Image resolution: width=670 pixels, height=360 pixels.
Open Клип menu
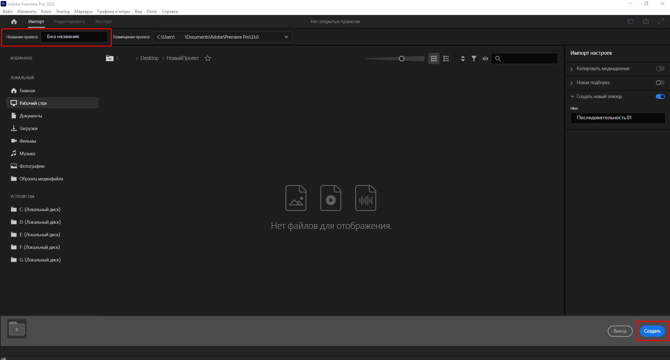pos(46,12)
